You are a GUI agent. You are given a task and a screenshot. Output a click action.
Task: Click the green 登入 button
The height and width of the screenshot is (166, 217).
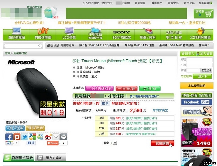point(202,76)
